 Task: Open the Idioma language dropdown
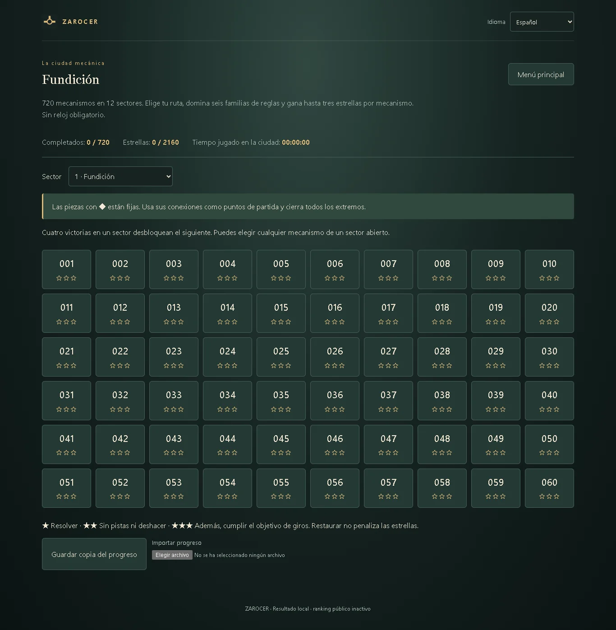click(x=542, y=22)
